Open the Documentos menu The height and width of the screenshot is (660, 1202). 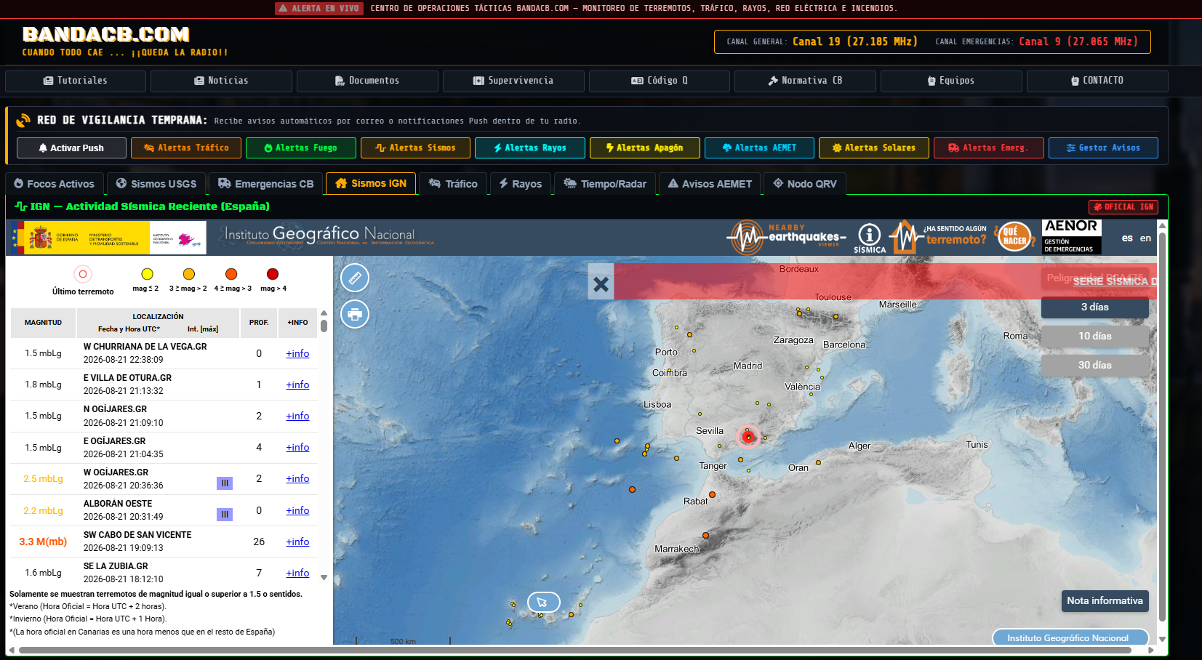click(x=367, y=81)
